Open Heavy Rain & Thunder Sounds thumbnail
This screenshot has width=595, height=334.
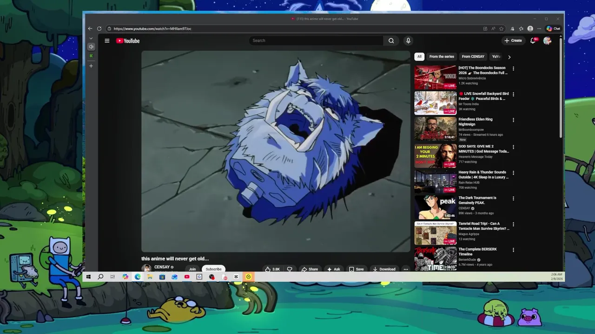(x=436, y=181)
